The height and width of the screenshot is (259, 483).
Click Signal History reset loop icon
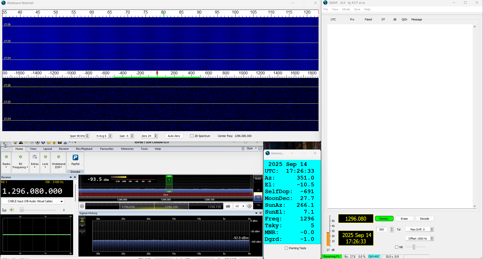pyautogui.click(x=82, y=226)
